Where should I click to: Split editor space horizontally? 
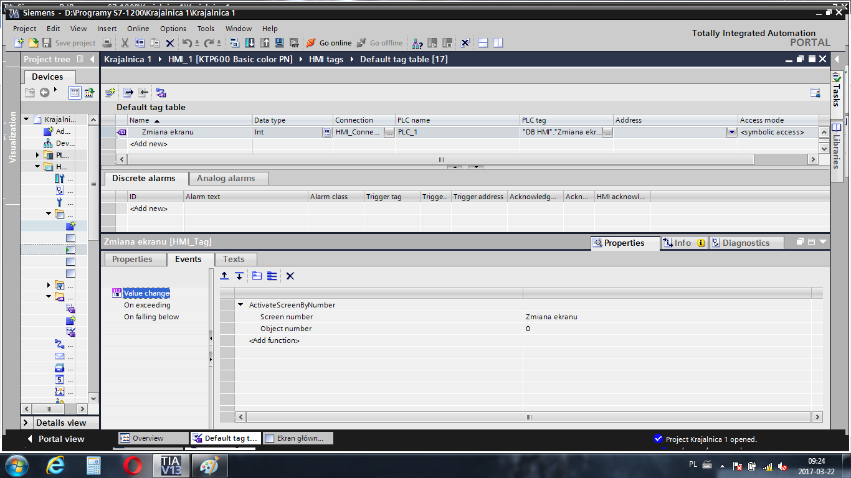[x=483, y=43]
